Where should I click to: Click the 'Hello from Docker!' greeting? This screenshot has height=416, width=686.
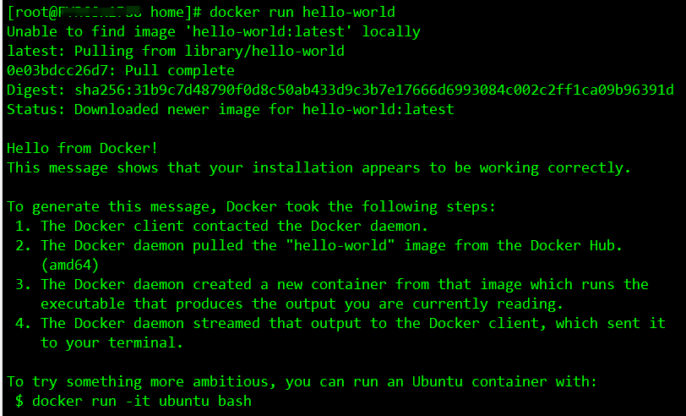click(x=82, y=148)
